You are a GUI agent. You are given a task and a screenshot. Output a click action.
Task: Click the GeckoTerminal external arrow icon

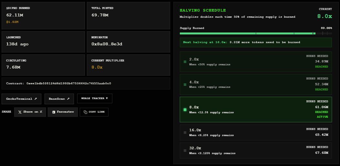coord(36,99)
